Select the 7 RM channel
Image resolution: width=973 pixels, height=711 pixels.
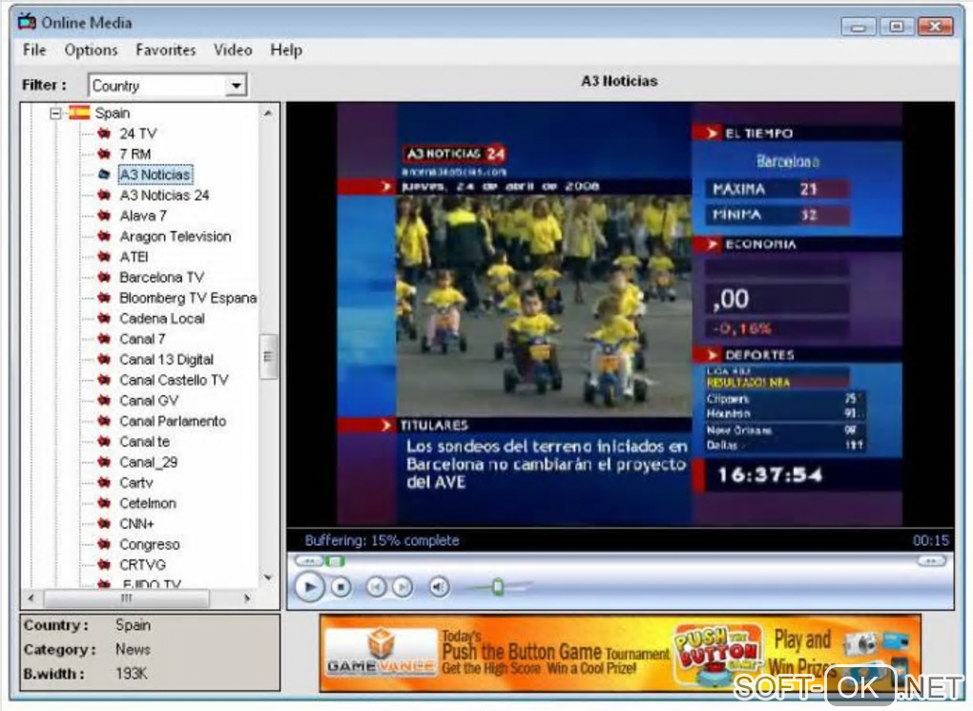pos(135,154)
